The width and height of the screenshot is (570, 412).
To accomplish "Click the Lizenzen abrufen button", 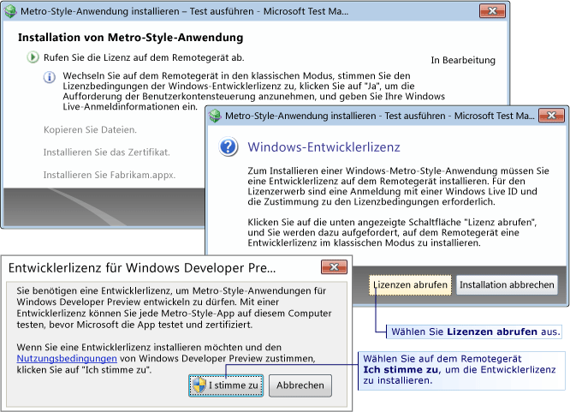I will click(x=410, y=284).
